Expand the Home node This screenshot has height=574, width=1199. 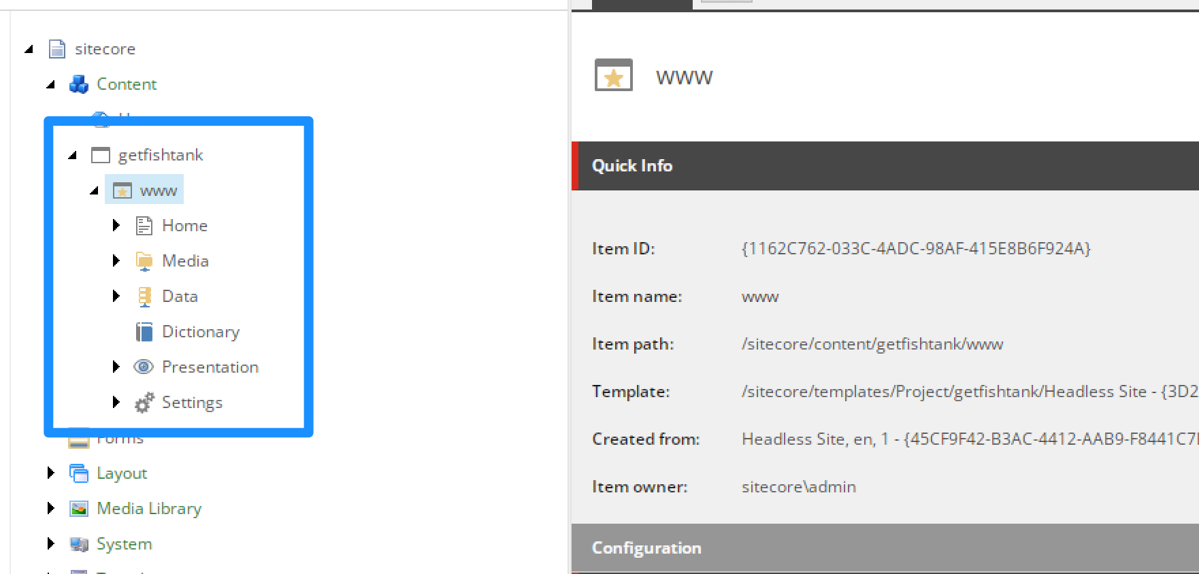coord(116,225)
